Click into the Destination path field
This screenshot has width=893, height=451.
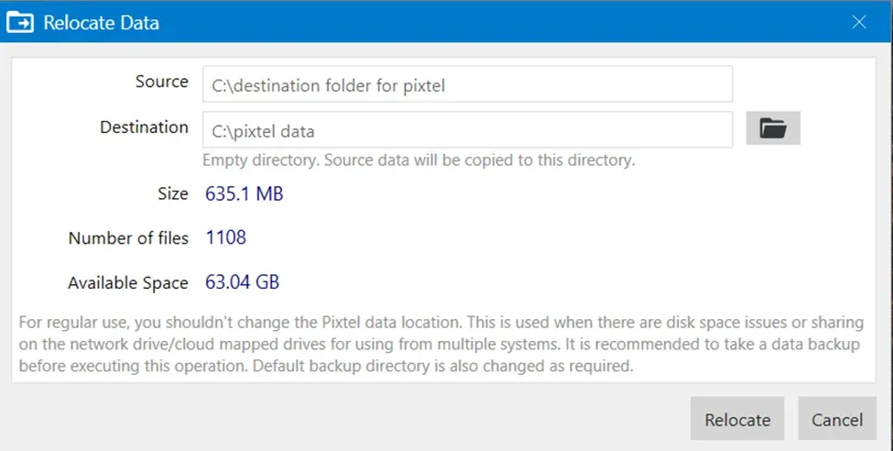(x=468, y=130)
